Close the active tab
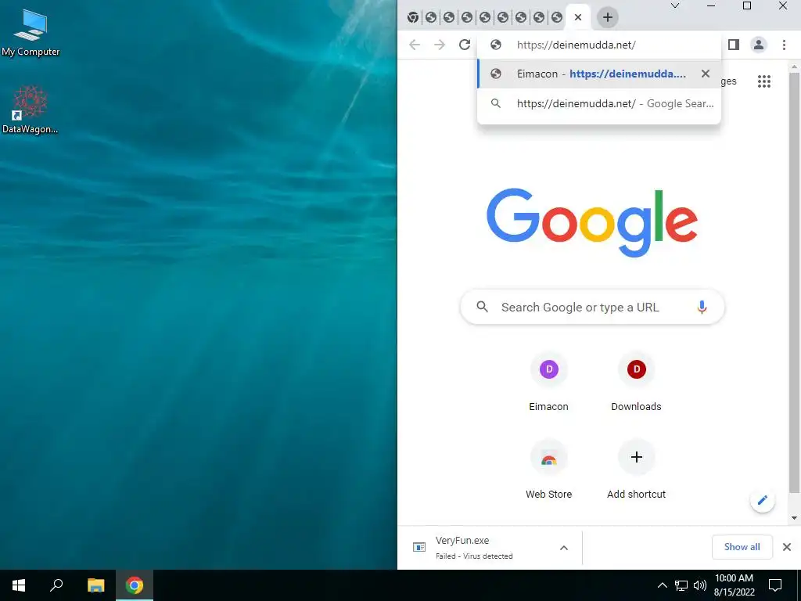The width and height of the screenshot is (801, 601). click(578, 17)
